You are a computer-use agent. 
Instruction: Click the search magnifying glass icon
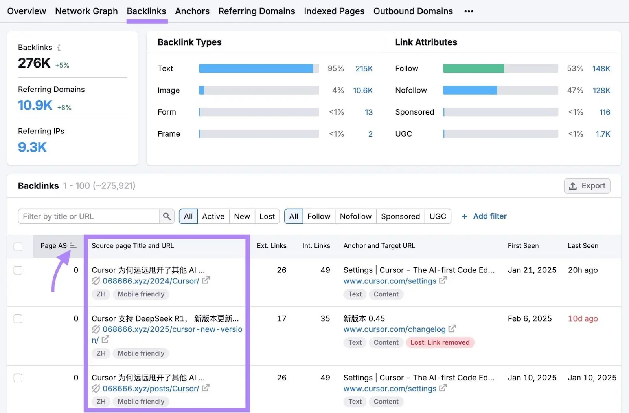[x=167, y=216]
